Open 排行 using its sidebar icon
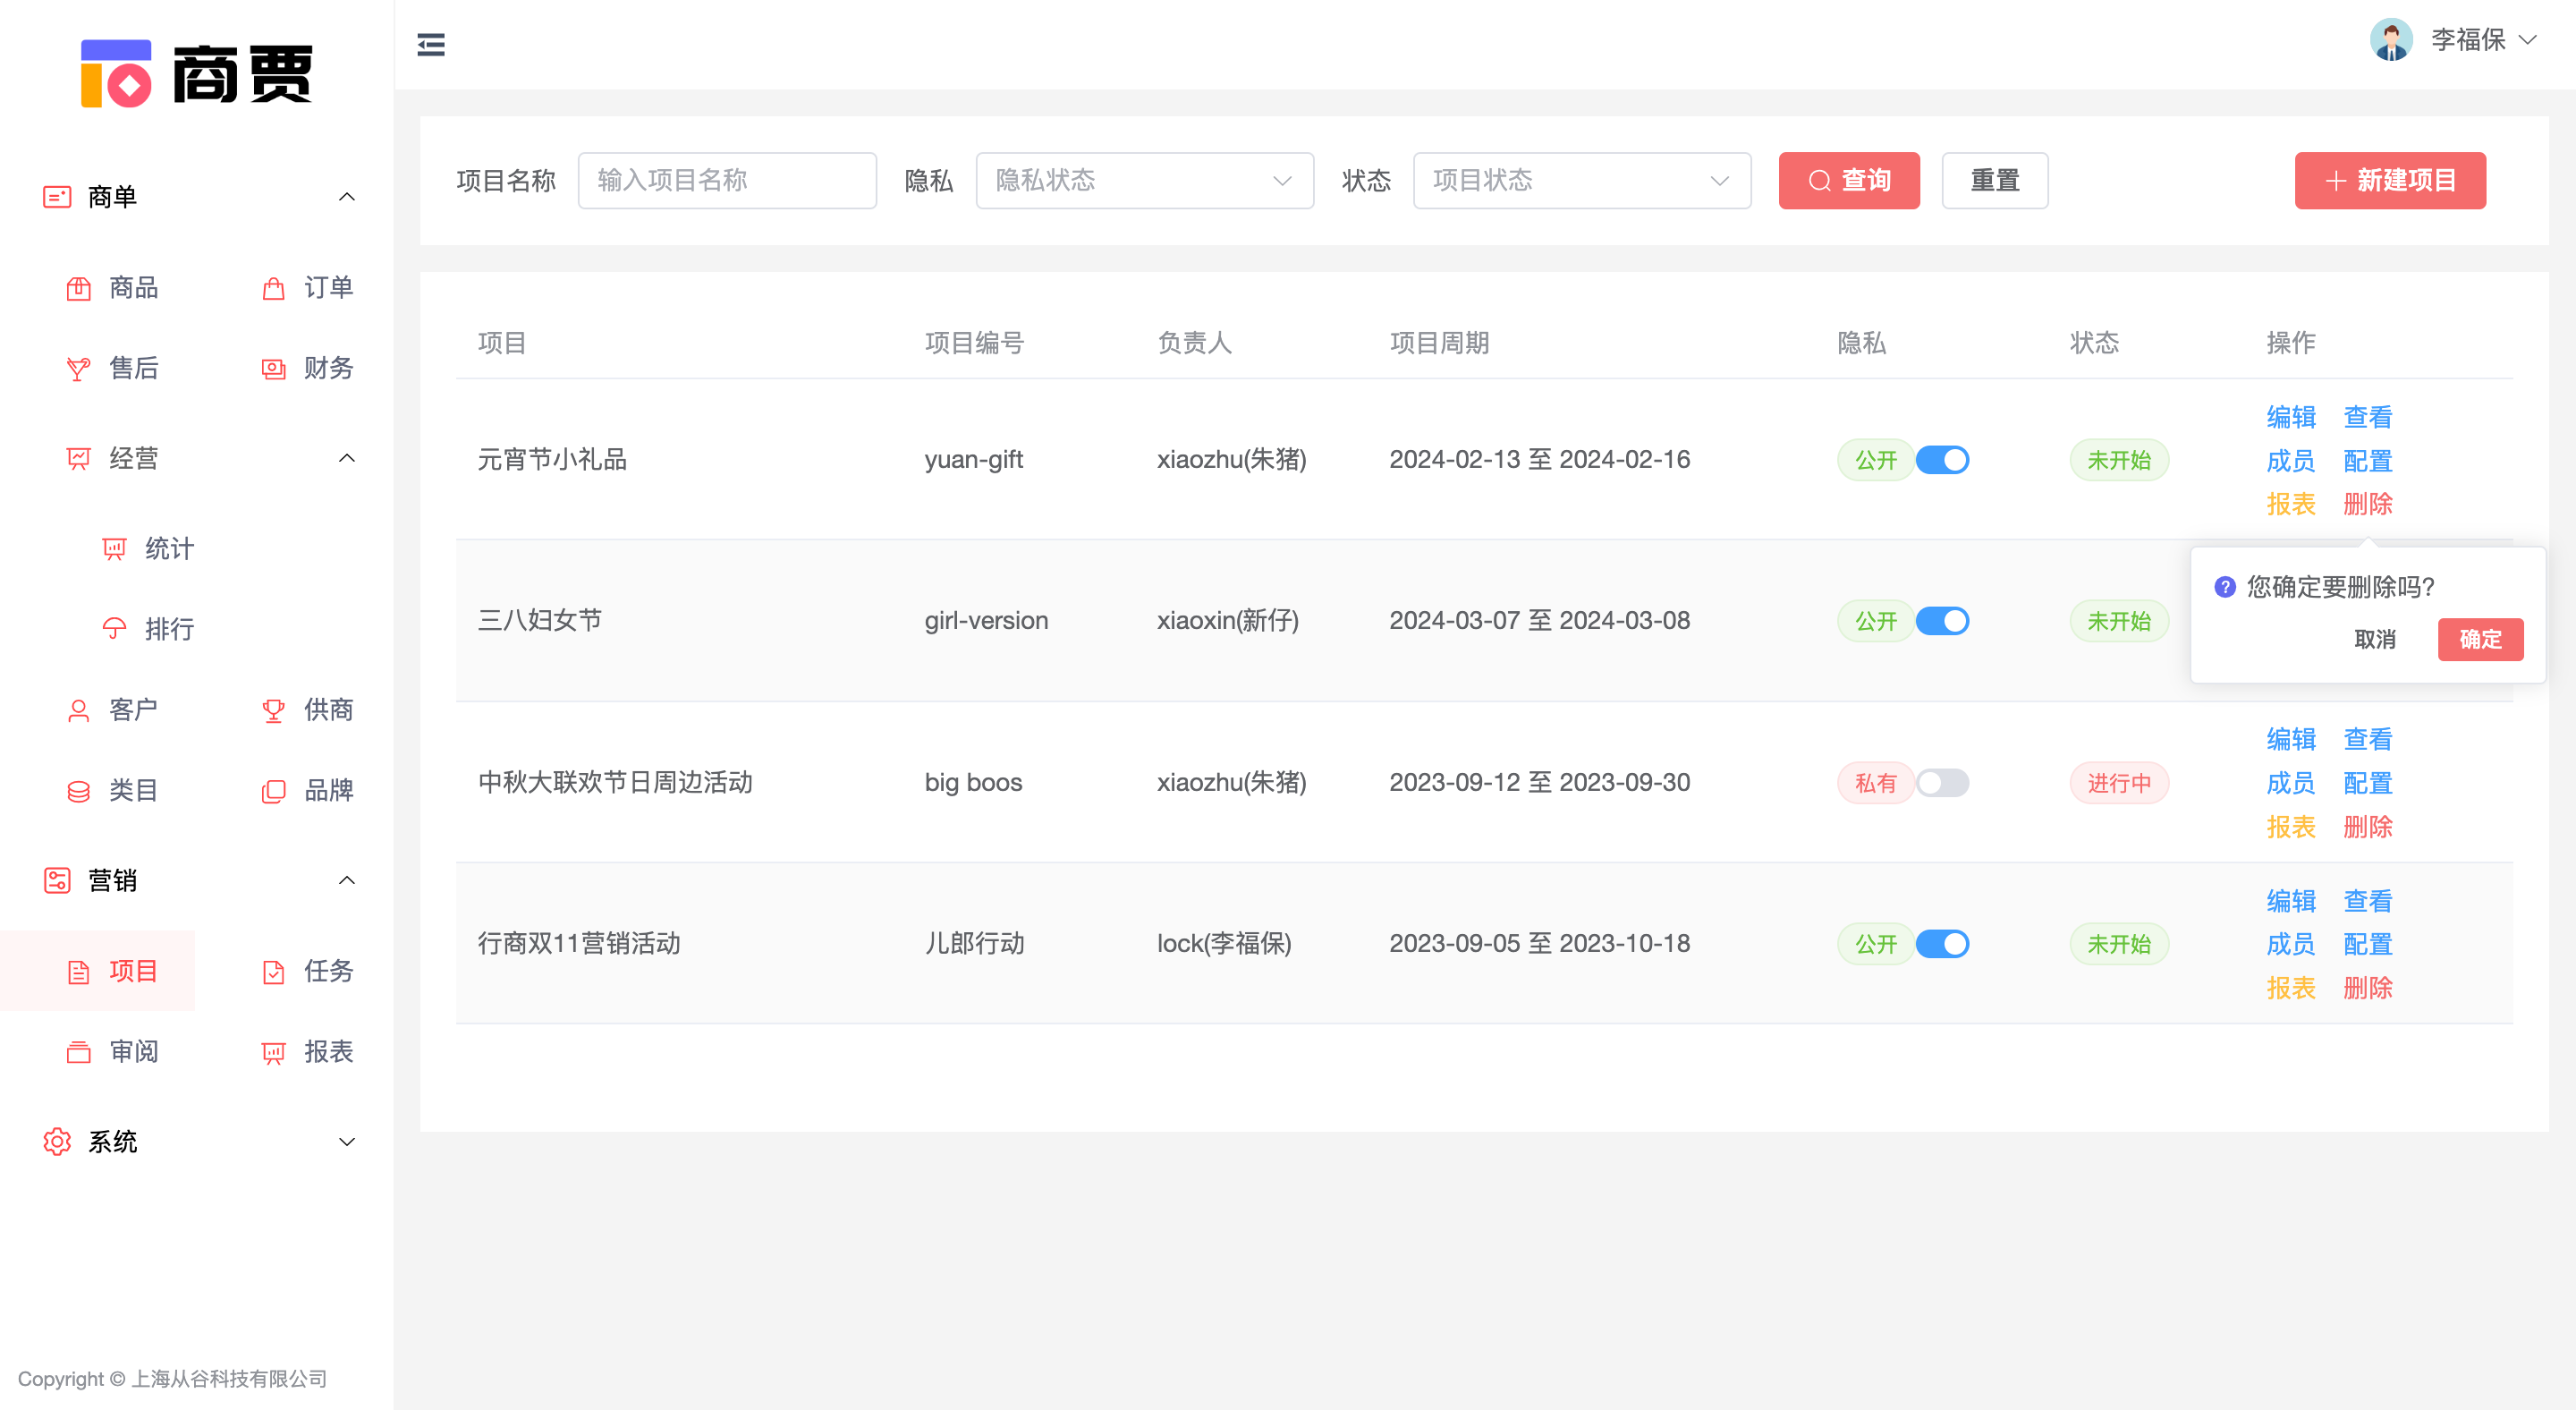The image size is (2576, 1410). point(114,629)
